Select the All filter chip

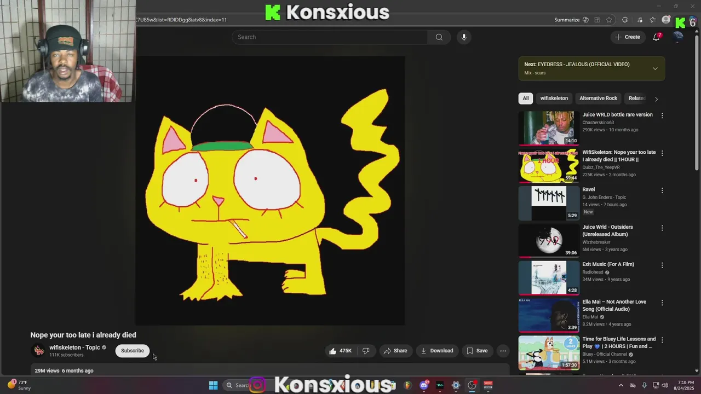click(x=526, y=99)
